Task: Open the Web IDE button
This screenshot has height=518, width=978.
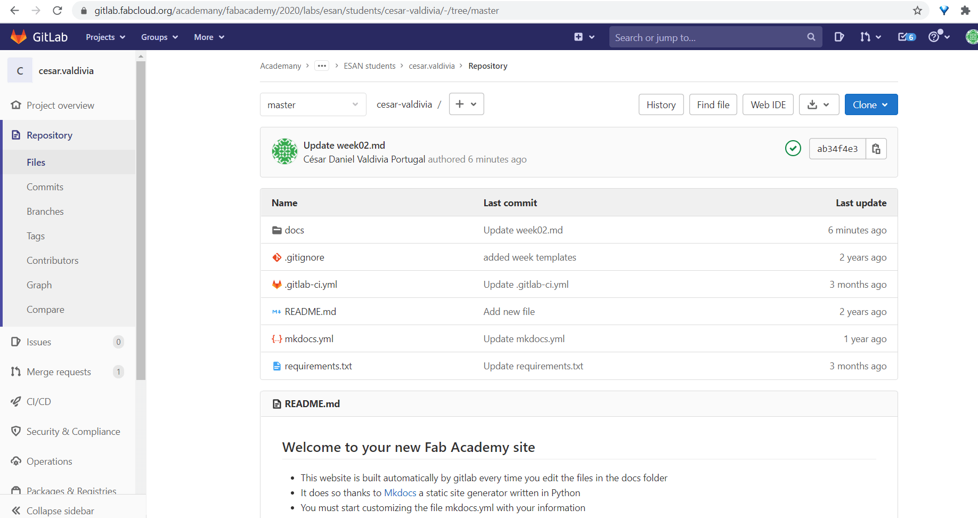Action: pyautogui.click(x=768, y=104)
